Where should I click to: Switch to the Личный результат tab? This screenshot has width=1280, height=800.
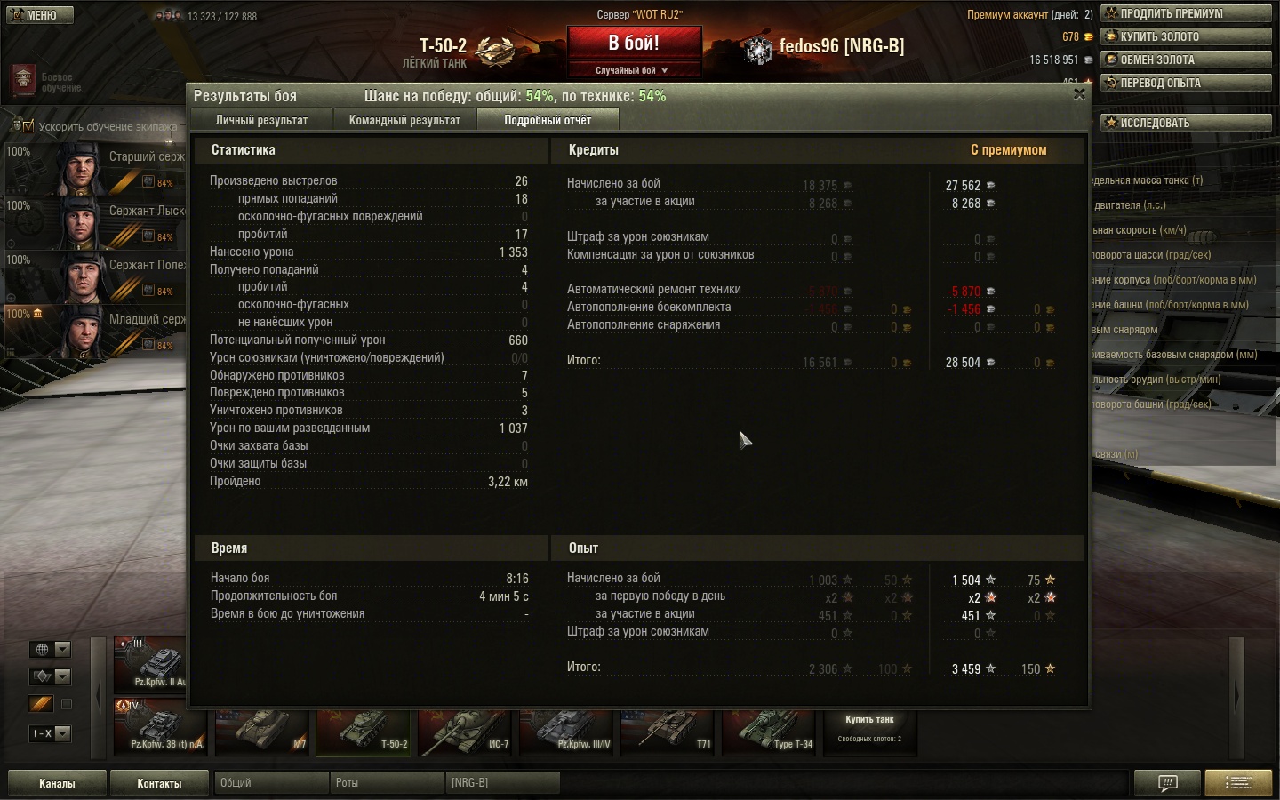(261, 120)
